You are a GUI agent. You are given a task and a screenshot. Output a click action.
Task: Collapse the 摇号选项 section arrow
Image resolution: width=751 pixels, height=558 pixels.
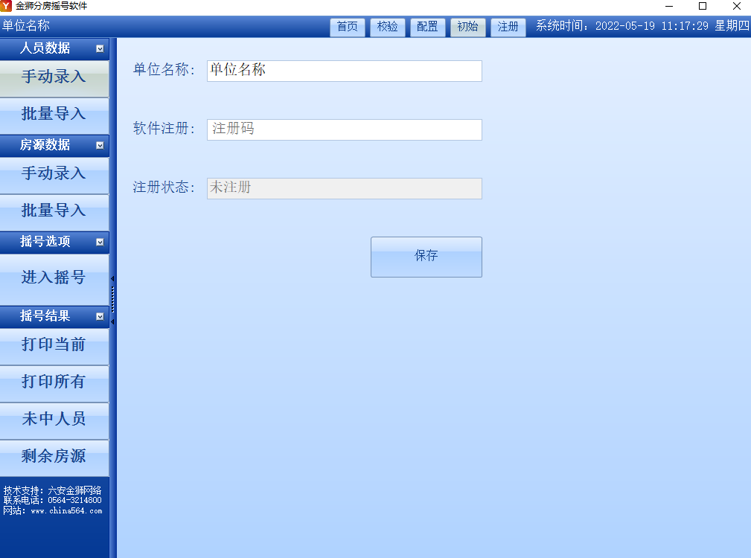[x=100, y=242]
